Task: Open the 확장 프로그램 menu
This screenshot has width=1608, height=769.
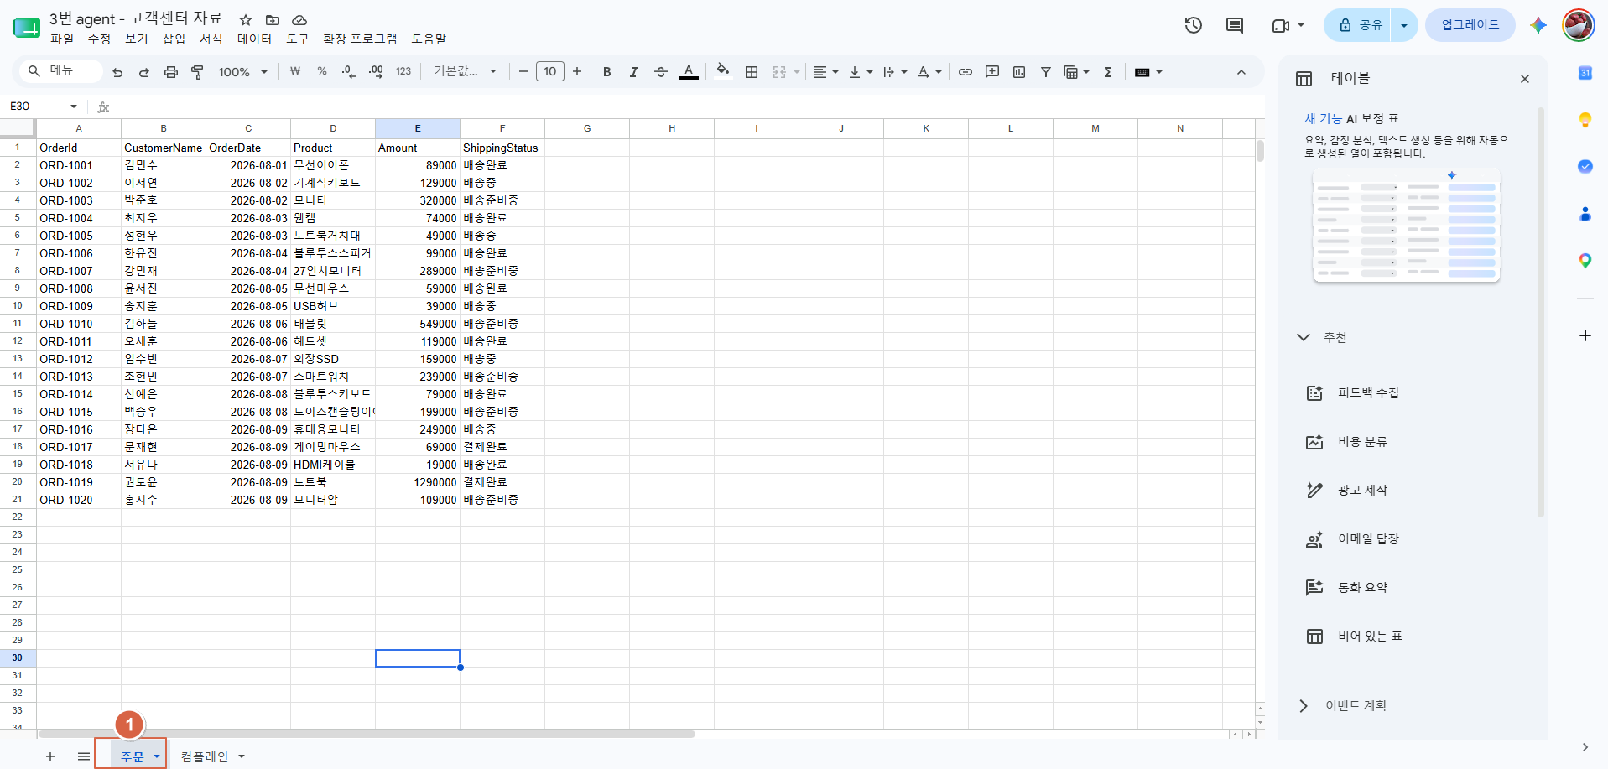Action: click(360, 39)
